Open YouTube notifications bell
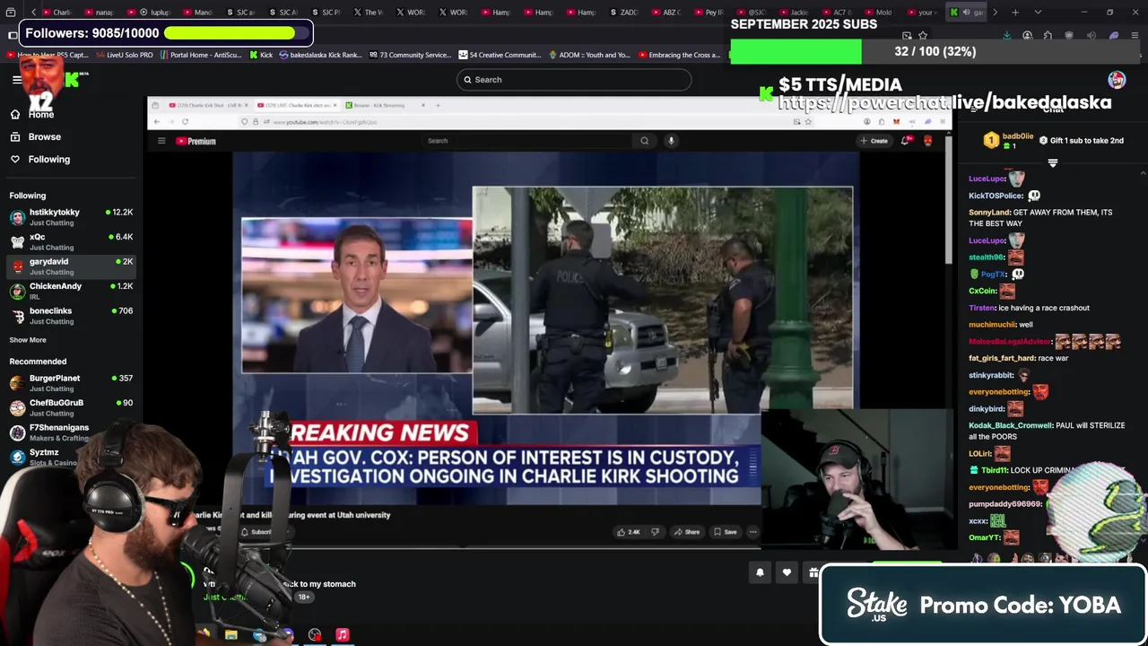Screen dimensions: 1148x646 tap(906, 141)
